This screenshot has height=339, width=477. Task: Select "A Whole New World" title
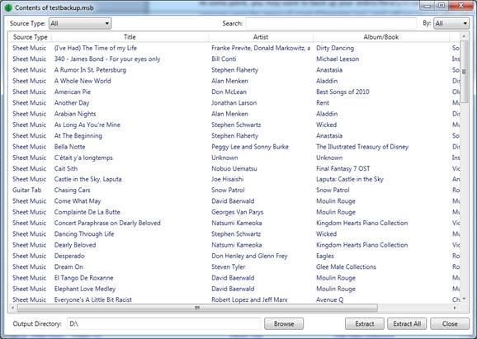point(83,81)
